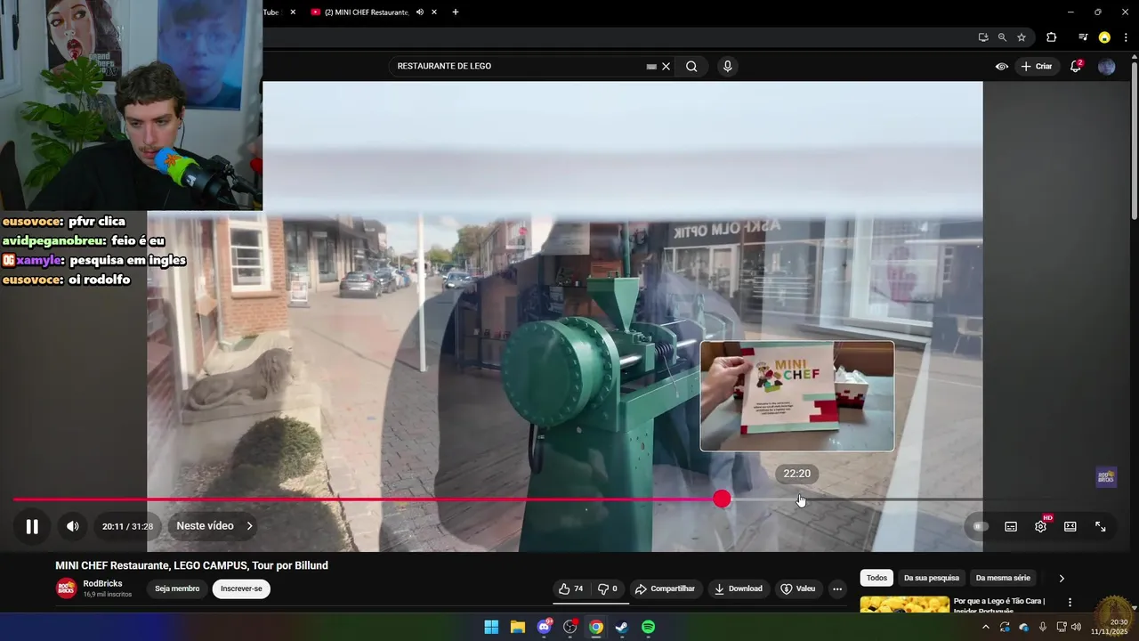Click the eye icon beside Criar
The height and width of the screenshot is (641, 1139).
pos(1002,66)
